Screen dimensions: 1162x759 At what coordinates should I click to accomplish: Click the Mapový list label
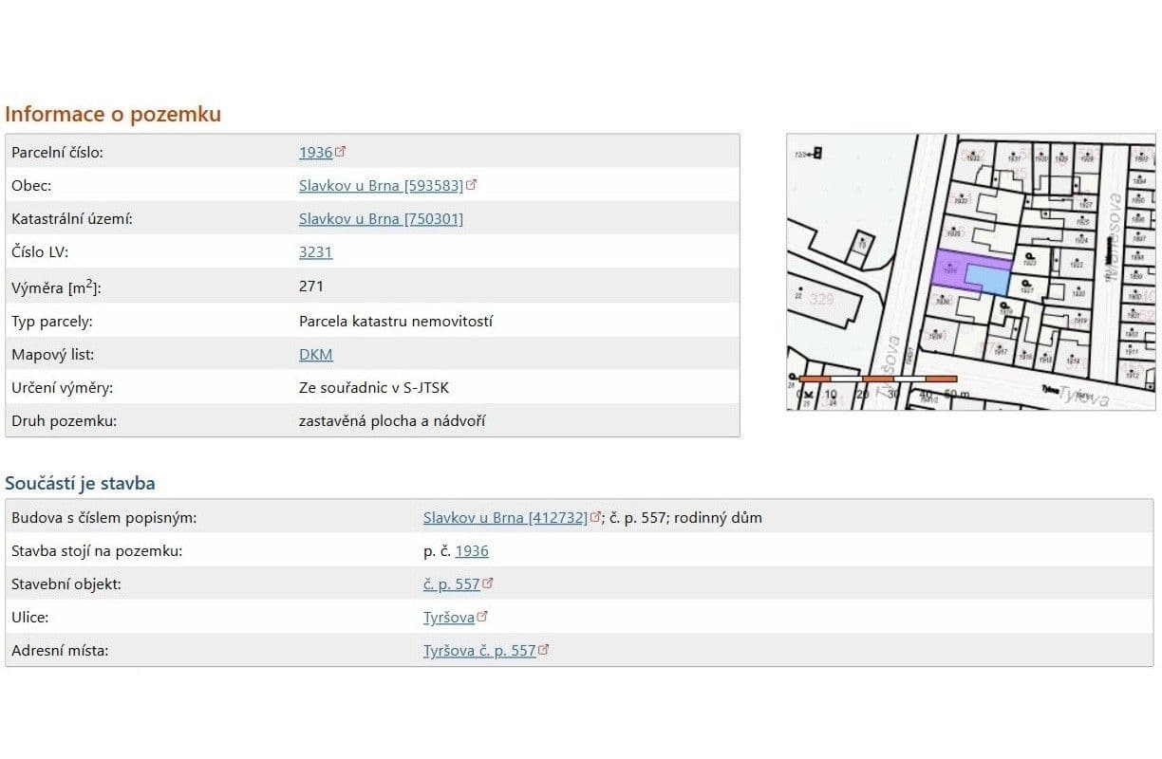pyautogui.click(x=53, y=355)
